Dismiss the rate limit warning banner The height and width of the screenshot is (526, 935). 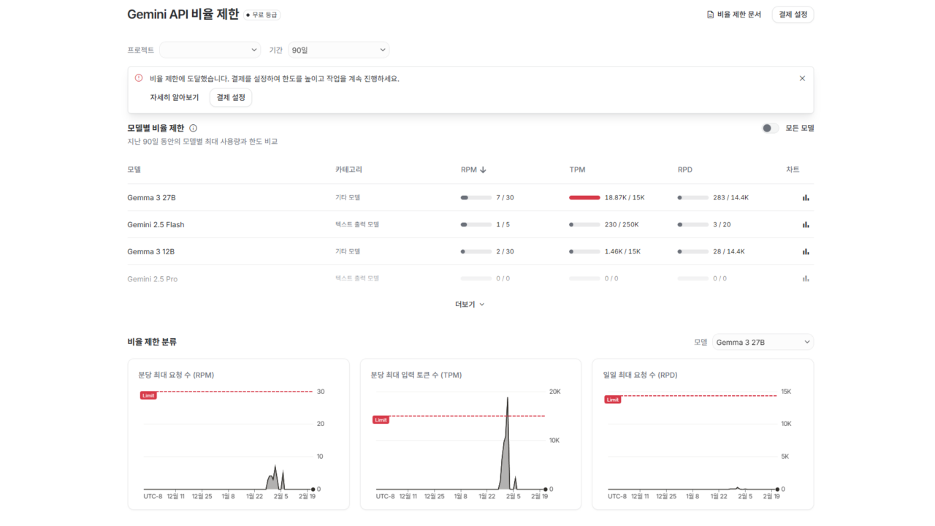point(802,77)
